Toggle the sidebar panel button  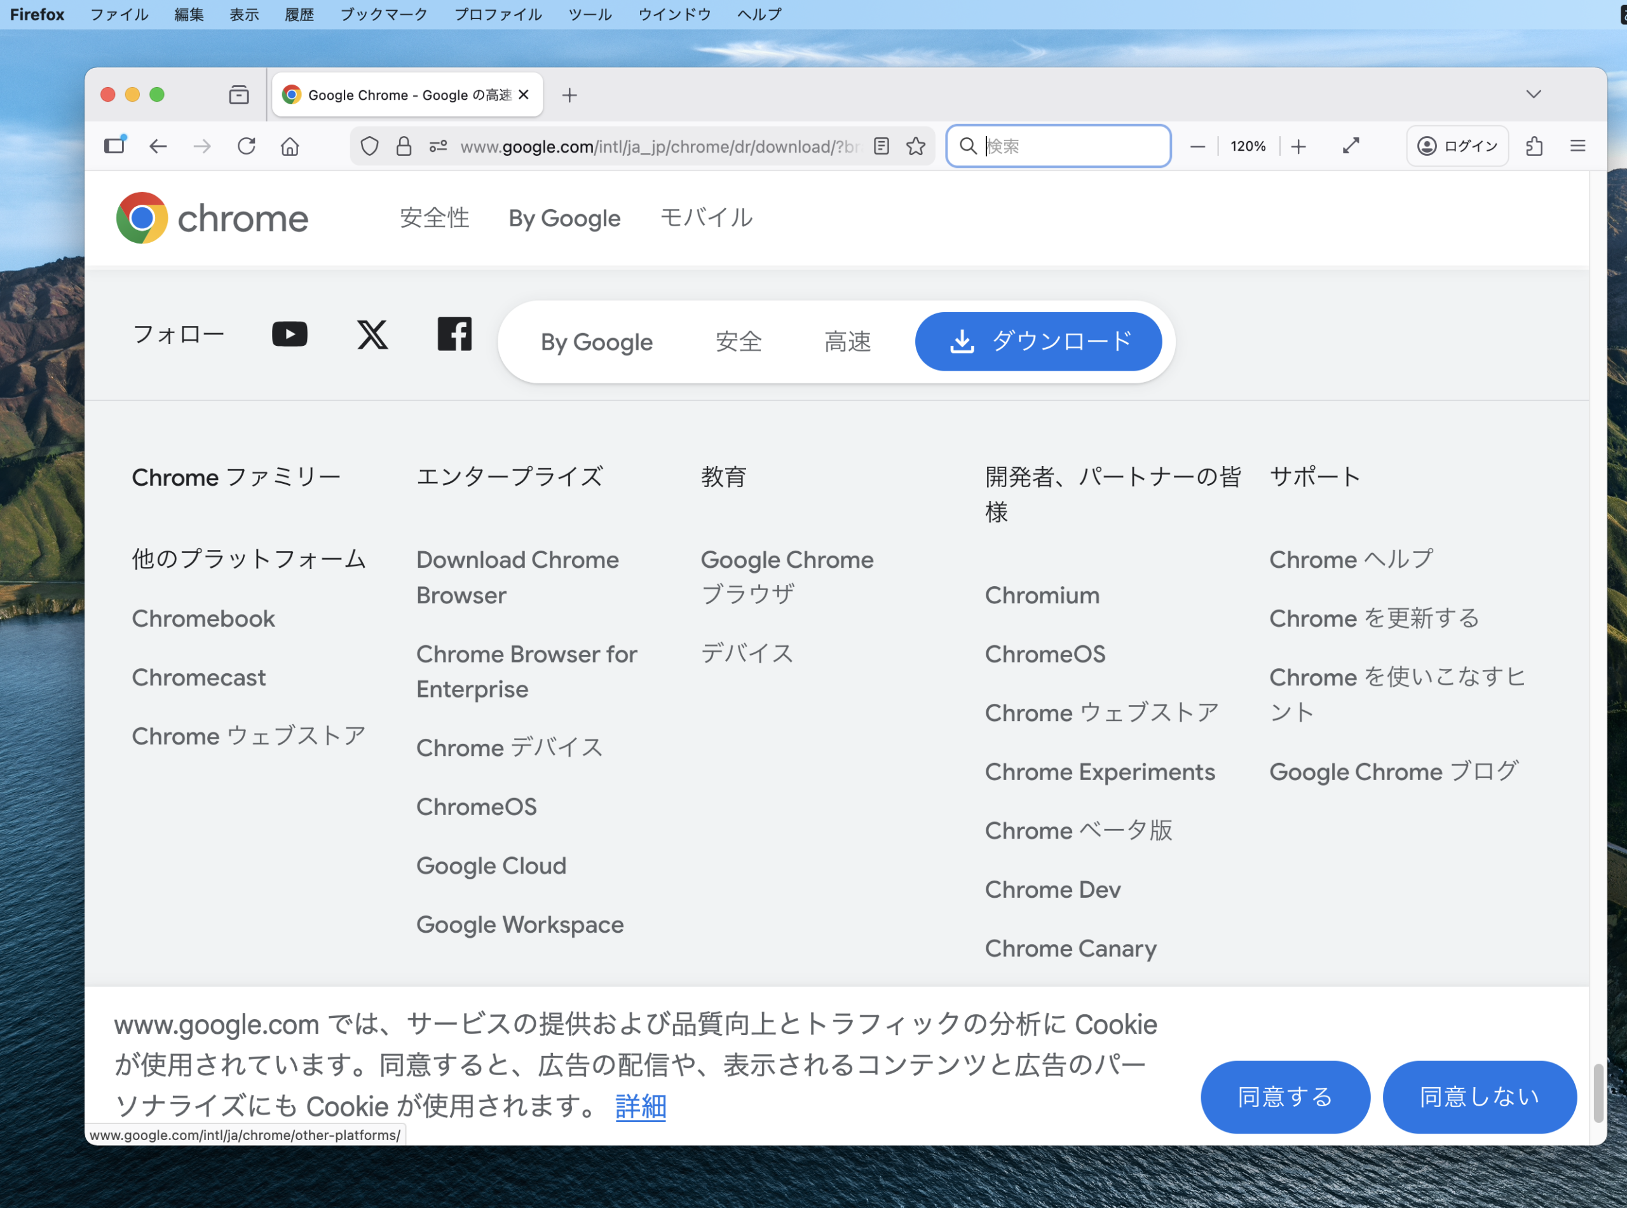[x=115, y=146]
